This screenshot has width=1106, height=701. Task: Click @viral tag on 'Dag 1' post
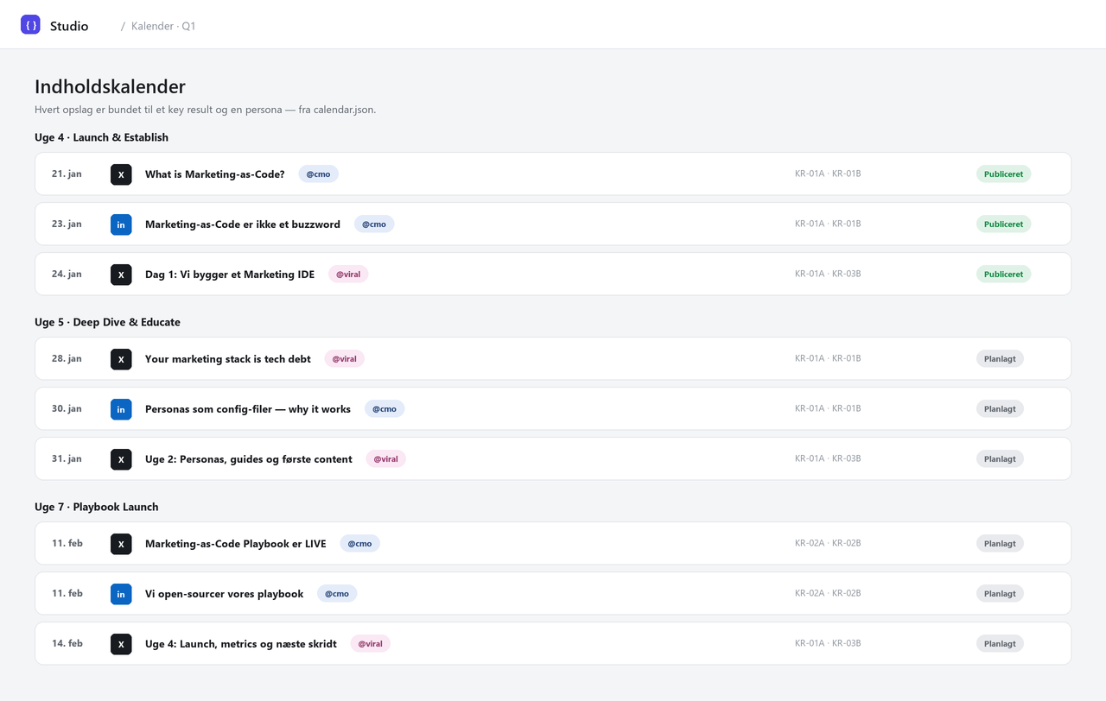pyautogui.click(x=348, y=275)
